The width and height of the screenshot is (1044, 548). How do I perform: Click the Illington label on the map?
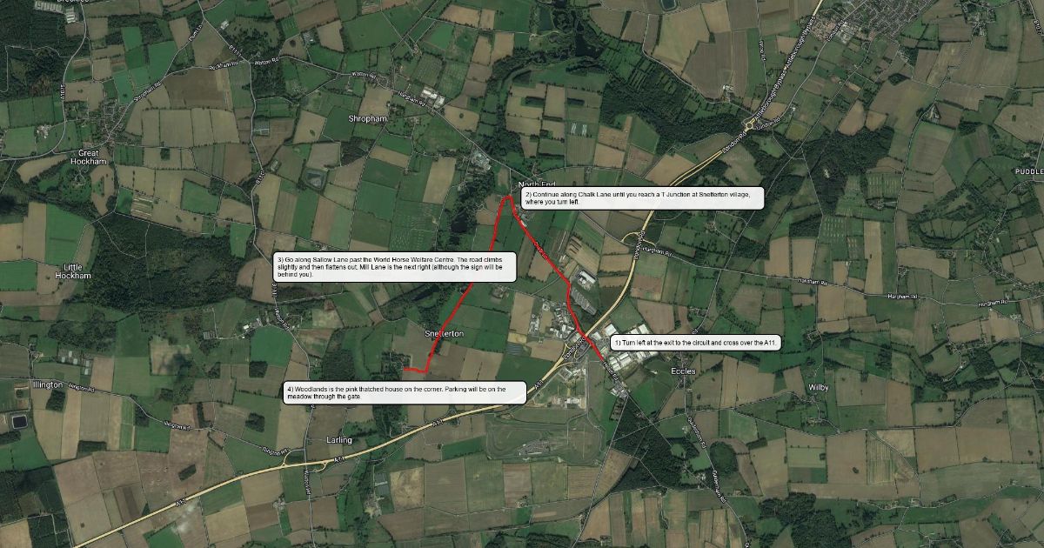46,384
